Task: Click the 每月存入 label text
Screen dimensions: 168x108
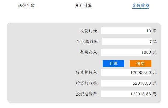Action: pyautogui.click(x=89, y=52)
